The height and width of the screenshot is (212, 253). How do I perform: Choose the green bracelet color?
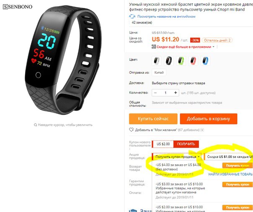pyautogui.click(x=181, y=61)
